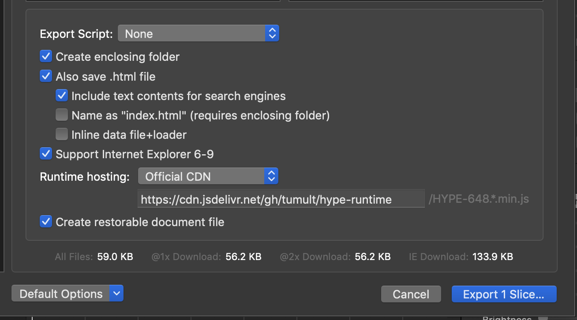This screenshot has height=320, width=577.
Task: Click the /HYPE-648.*.min.js filename suffix
Action: (479, 199)
